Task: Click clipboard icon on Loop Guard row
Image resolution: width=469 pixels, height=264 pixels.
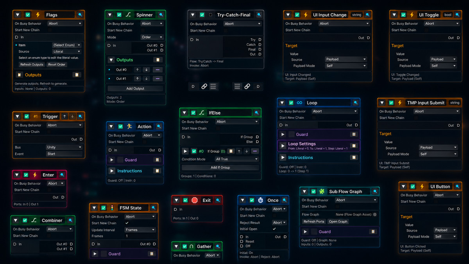Action: 353,134
